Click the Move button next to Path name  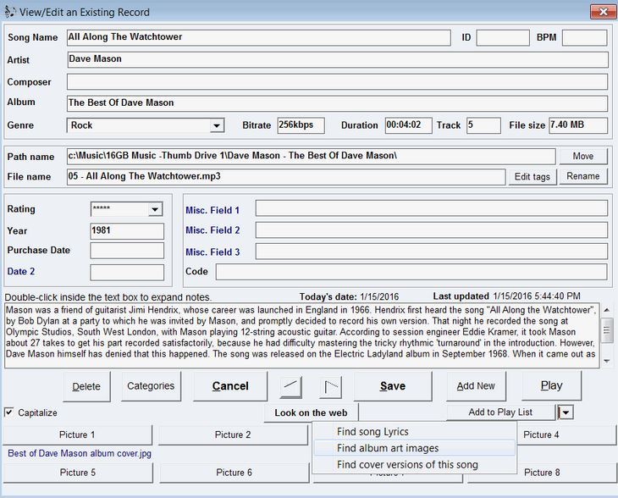tap(583, 157)
